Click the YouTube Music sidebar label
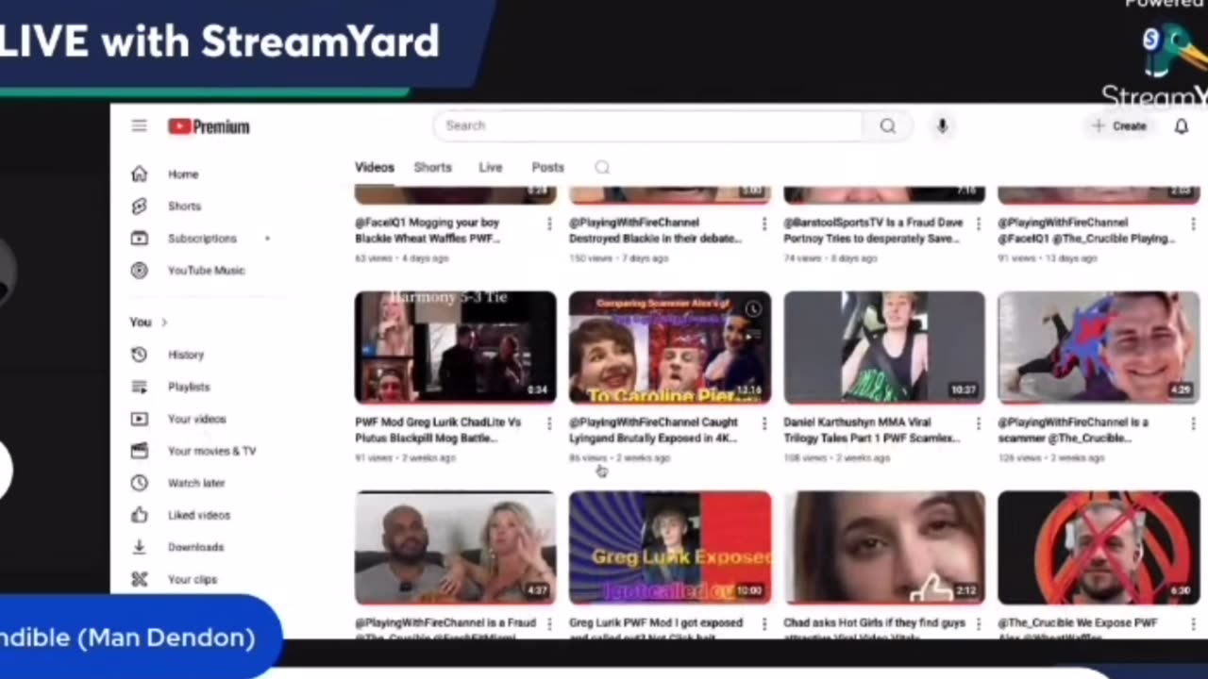The width and height of the screenshot is (1208, 679). tap(206, 270)
